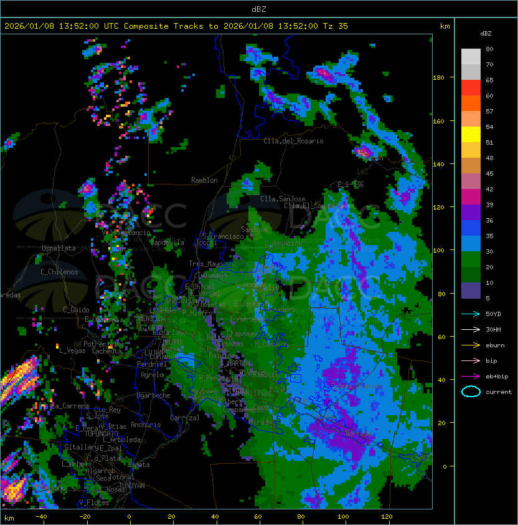The height and width of the screenshot is (525, 518).
Task: Click the MENDOZA city label
Action: tap(151, 318)
